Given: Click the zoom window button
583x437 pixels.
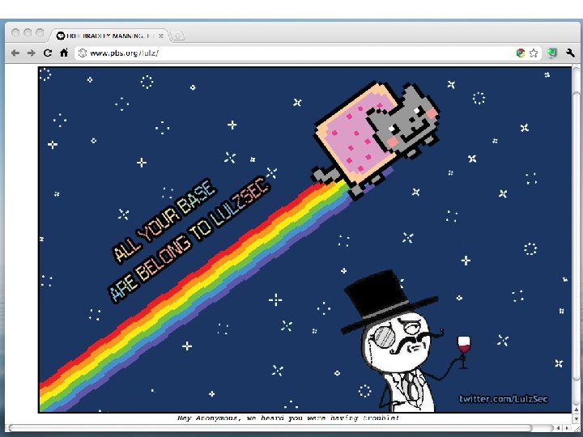Looking at the screenshot, I should 40,32.
